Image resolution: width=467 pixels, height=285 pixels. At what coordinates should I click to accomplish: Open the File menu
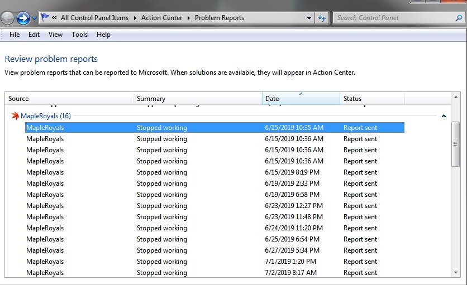click(x=15, y=35)
